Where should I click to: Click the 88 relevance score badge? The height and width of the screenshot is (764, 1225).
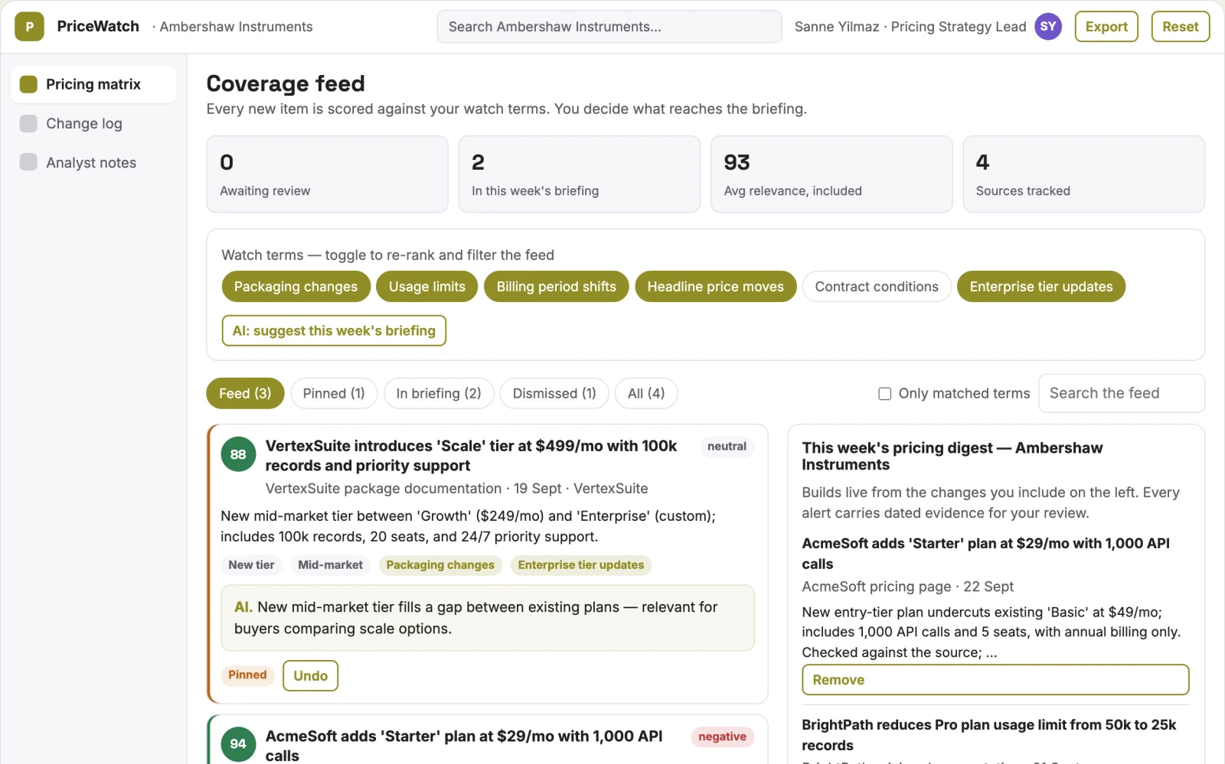pyautogui.click(x=238, y=454)
